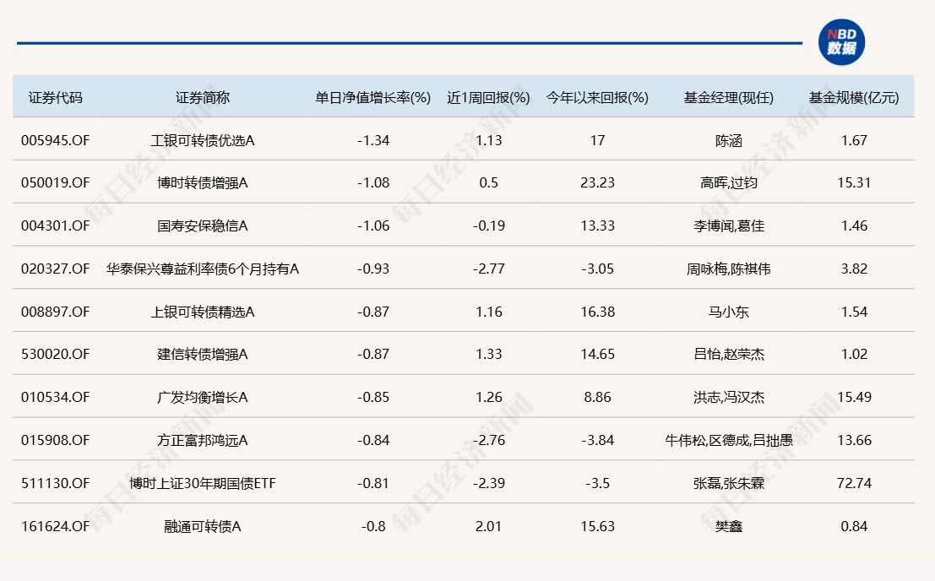Select the 今年以来回报(%) column header
The height and width of the screenshot is (581, 935).
597,97
